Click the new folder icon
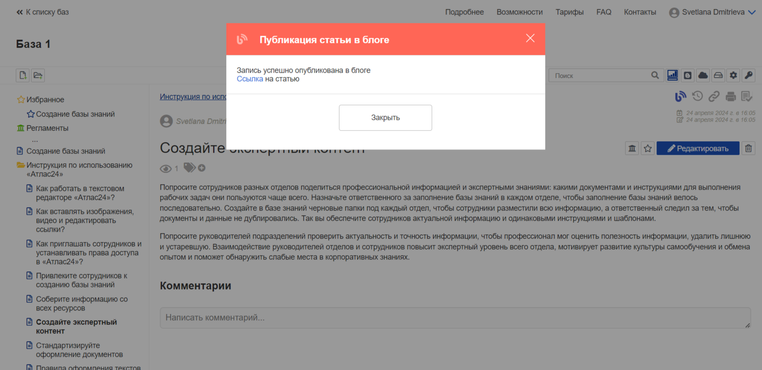The image size is (762, 370). click(38, 75)
